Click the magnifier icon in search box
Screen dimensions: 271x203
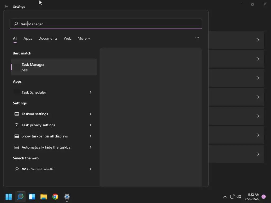click(x=16, y=24)
